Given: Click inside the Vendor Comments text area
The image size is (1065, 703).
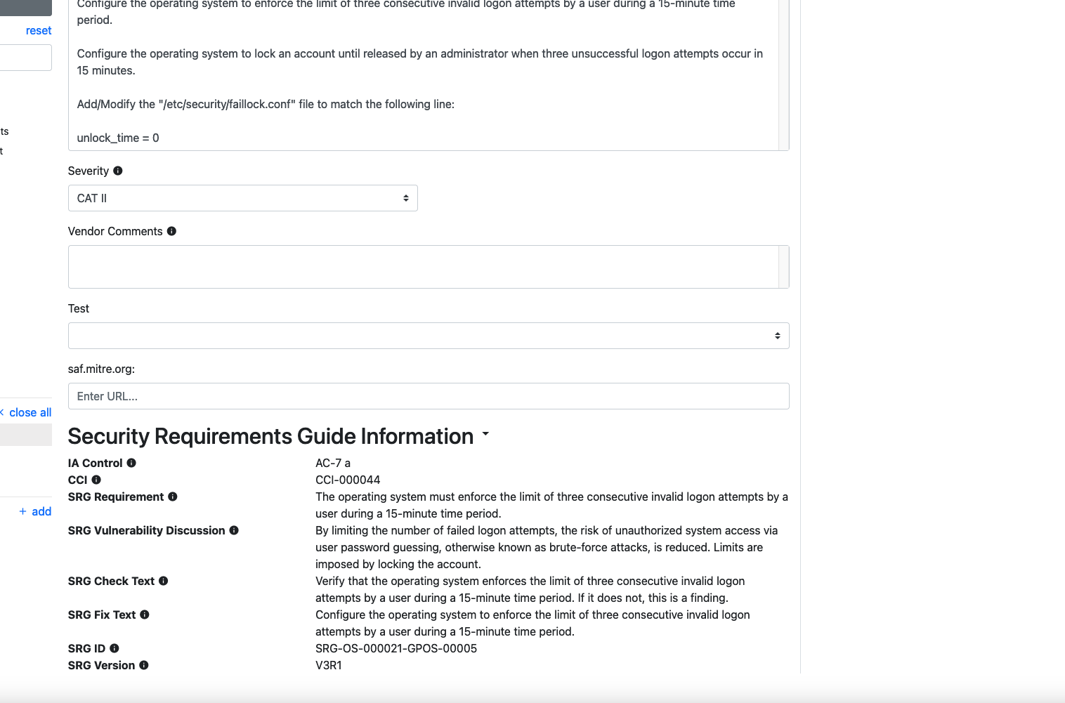Looking at the screenshot, I should [422, 267].
